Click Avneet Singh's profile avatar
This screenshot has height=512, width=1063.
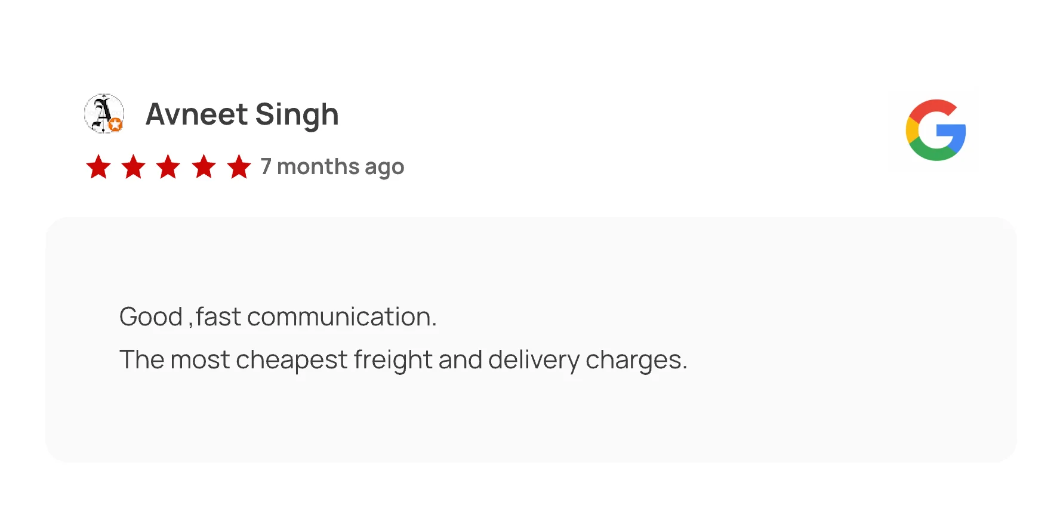click(104, 113)
